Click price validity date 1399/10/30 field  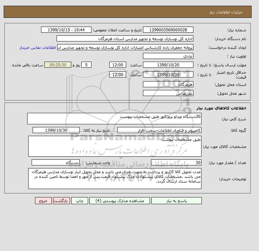(168, 74)
